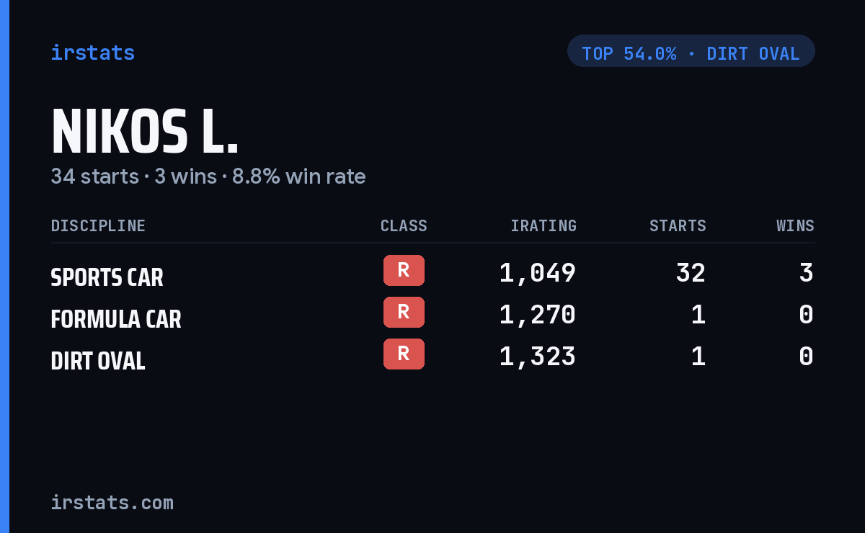
Task: Click the 1,270 iRating value
Action: click(x=537, y=315)
